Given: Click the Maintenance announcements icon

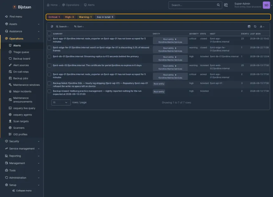Looking at the screenshot, I should (10, 100).
